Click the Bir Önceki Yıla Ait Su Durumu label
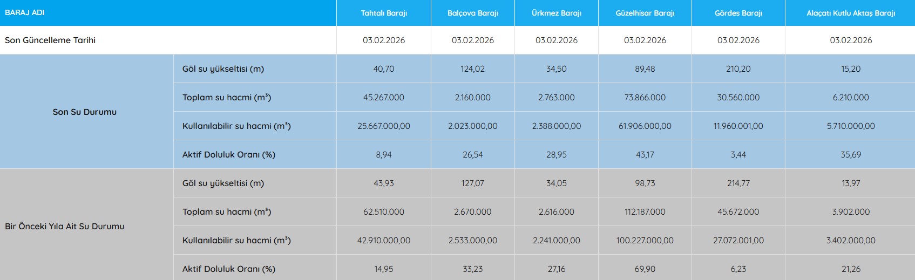This screenshot has width=915, height=280. click(x=65, y=227)
